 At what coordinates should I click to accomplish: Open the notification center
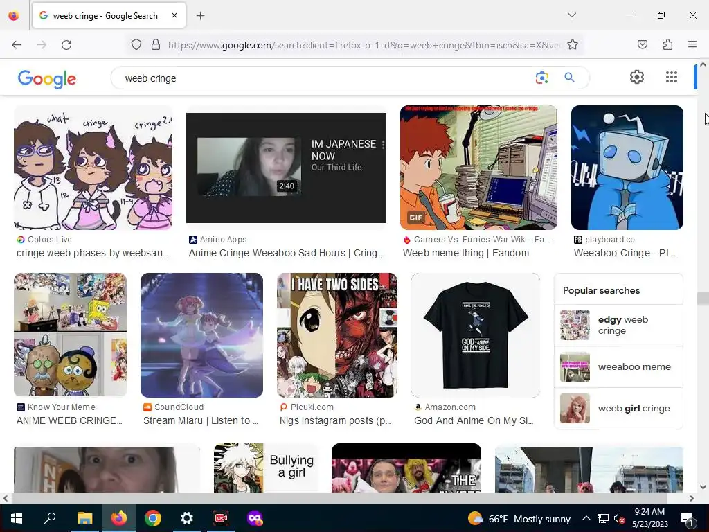pos(686,518)
